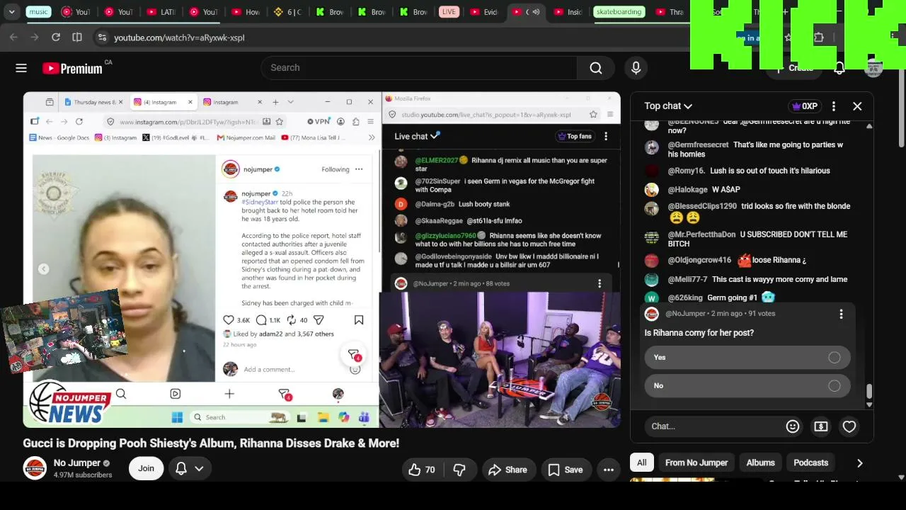
Task: View site information beside the URL
Action: coord(101,38)
